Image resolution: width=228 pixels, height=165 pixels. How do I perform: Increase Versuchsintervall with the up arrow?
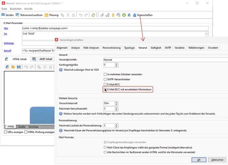(x=116, y=102)
